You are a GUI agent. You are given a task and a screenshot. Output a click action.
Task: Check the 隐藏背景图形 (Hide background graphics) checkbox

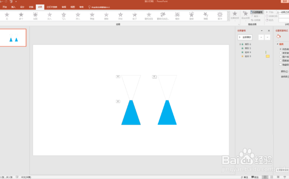coord(280,65)
